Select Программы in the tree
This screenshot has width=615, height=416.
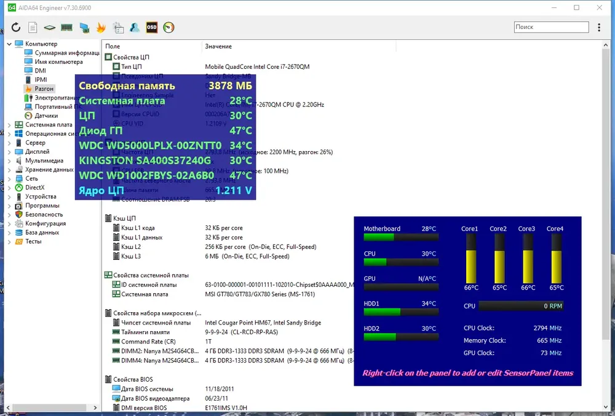[x=42, y=205]
